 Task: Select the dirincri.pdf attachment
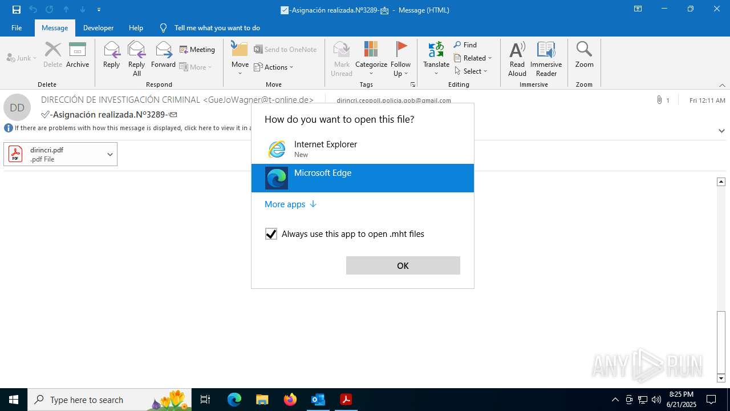[x=53, y=154]
